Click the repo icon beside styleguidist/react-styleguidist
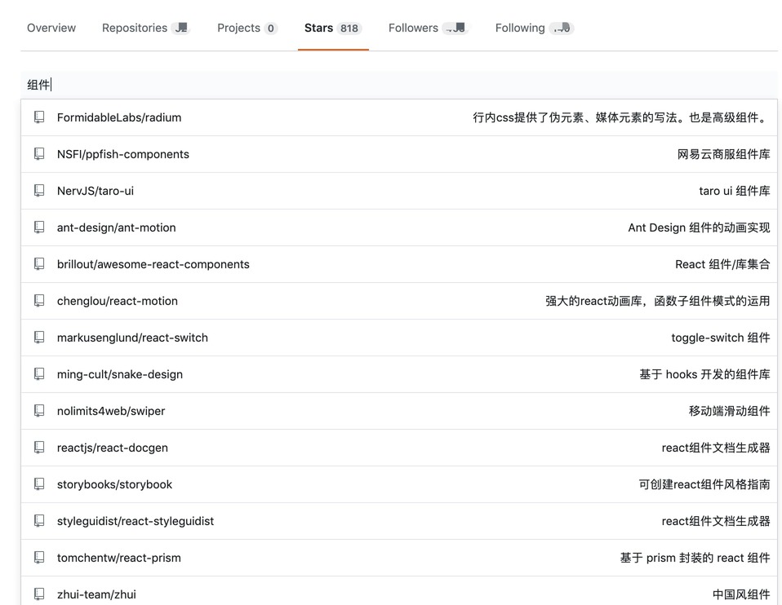The height and width of the screenshot is (605, 782). click(x=39, y=521)
